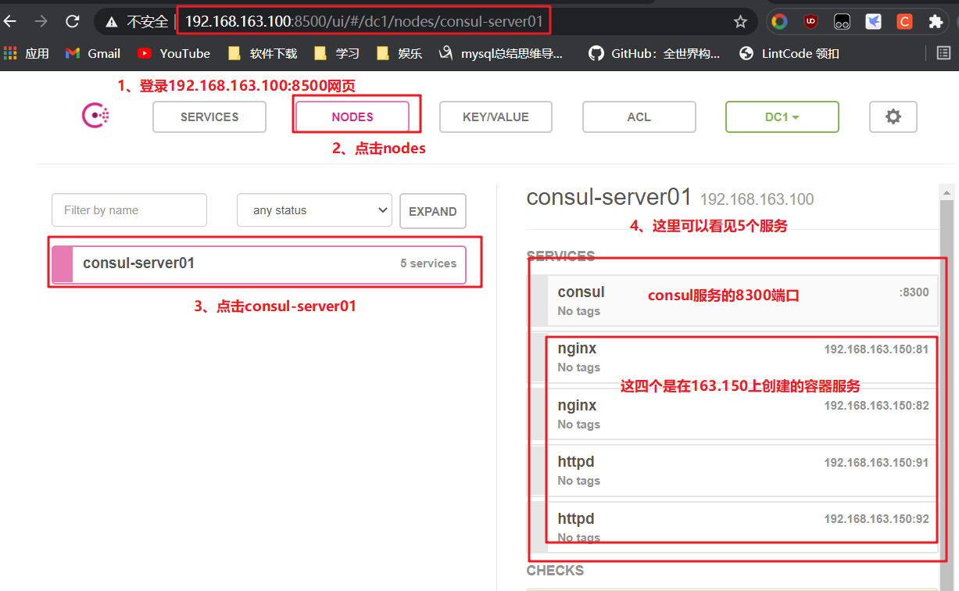Open the blue K extension icon

[x=873, y=22]
